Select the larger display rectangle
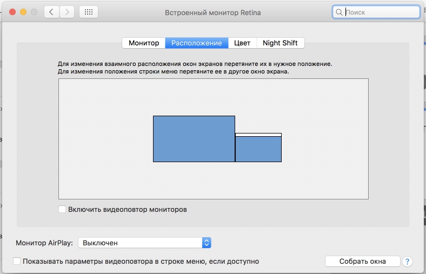The image size is (426, 274). (194, 139)
